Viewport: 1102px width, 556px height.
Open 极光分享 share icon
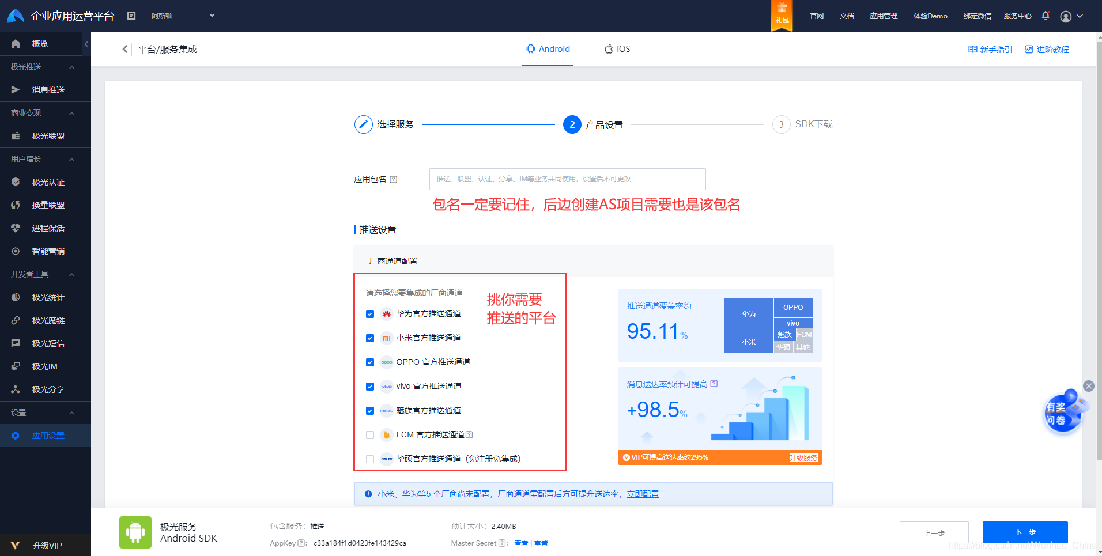coord(16,389)
